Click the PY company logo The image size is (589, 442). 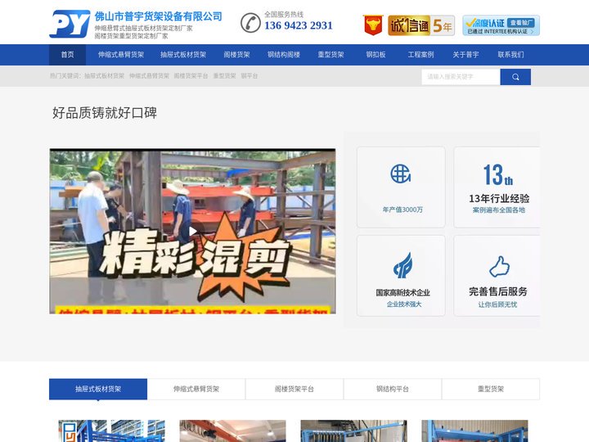70,25
